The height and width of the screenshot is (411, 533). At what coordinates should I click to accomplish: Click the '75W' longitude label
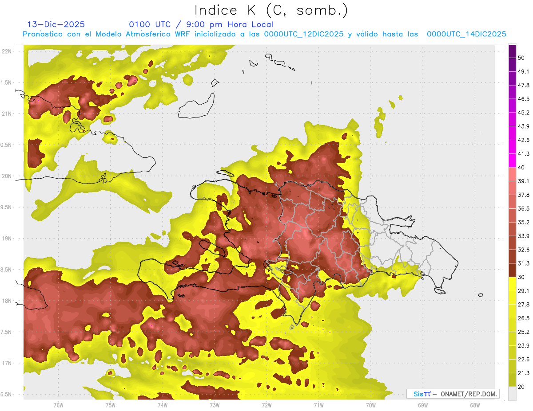[x=111, y=405]
